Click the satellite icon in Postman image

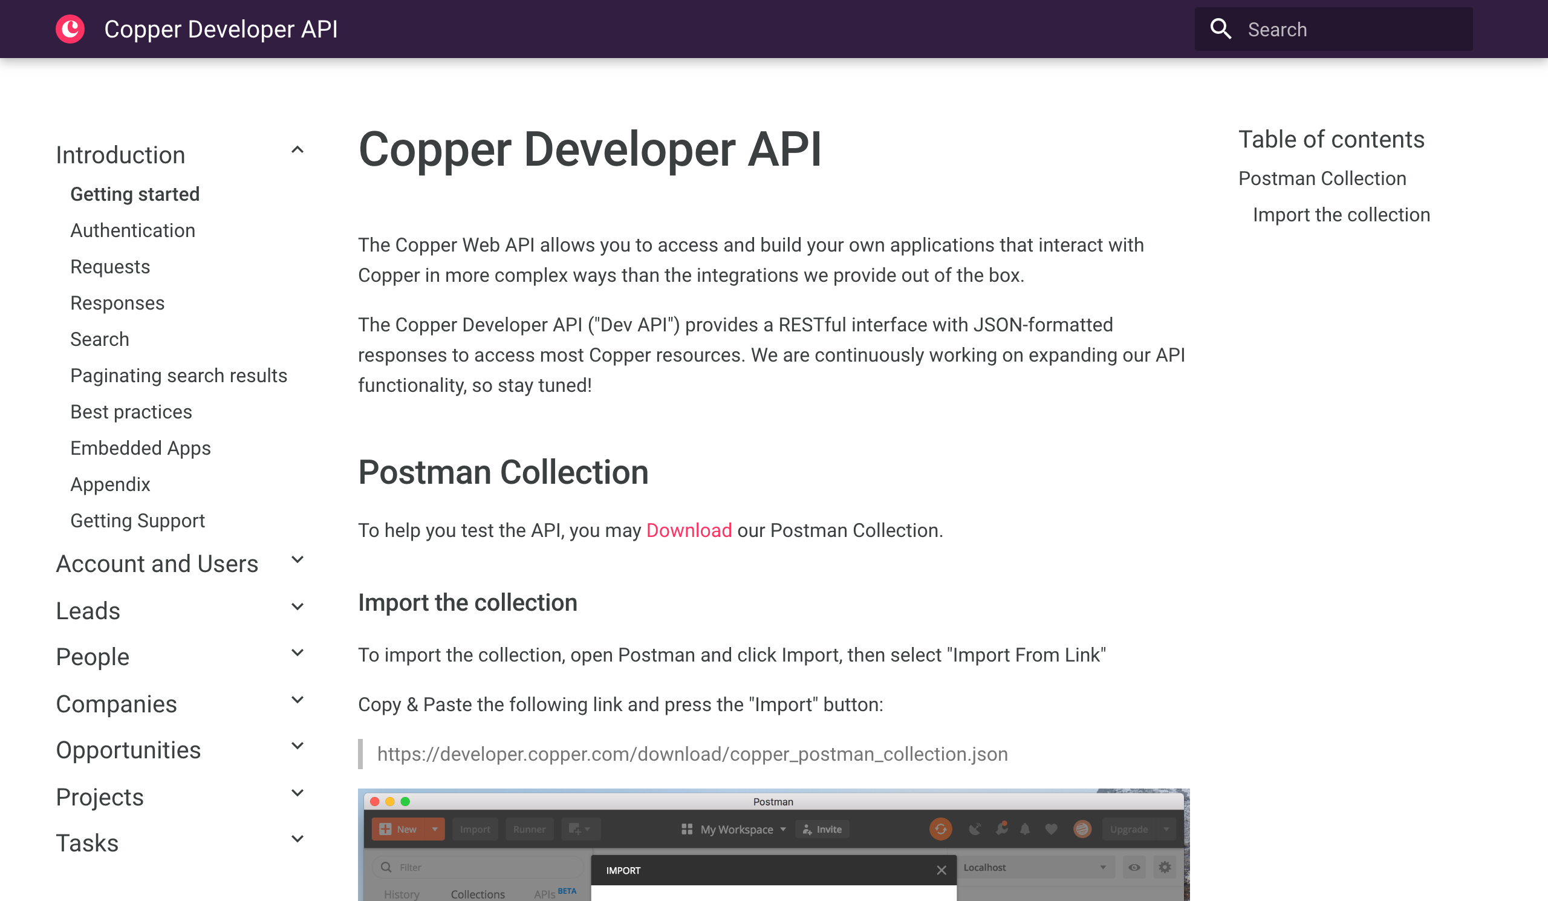(974, 829)
